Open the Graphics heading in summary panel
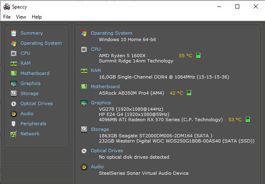 pyautogui.click(x=101, y=103)
